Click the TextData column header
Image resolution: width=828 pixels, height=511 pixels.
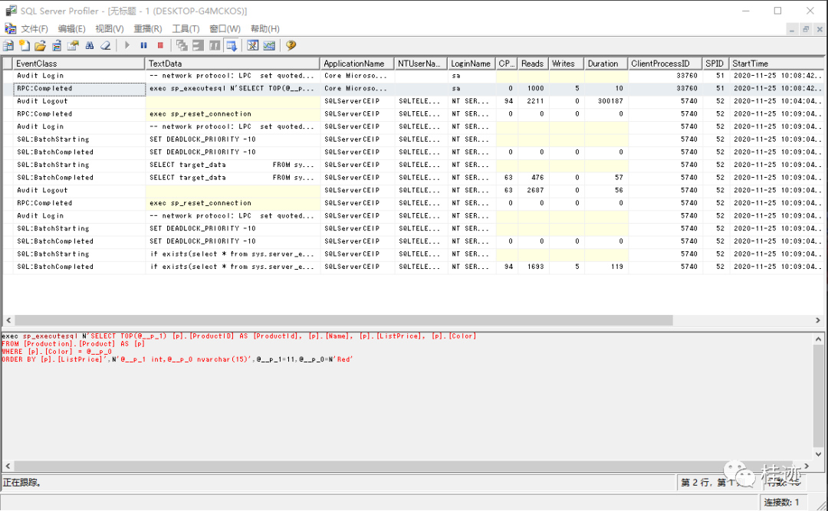tap(232, 64)
